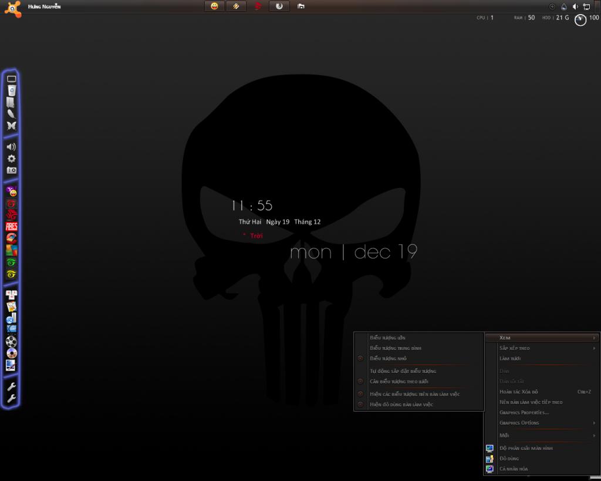Launch the multicolored square icon in dock
Viewport: 601px width, 481px height.
(x=12, y=250)
